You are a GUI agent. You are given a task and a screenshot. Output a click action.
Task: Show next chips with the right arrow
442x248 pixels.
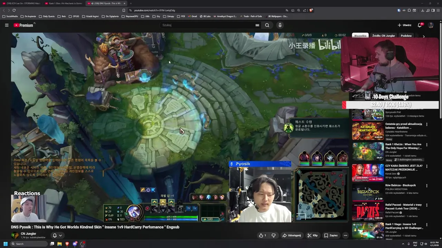coord(424,36)
